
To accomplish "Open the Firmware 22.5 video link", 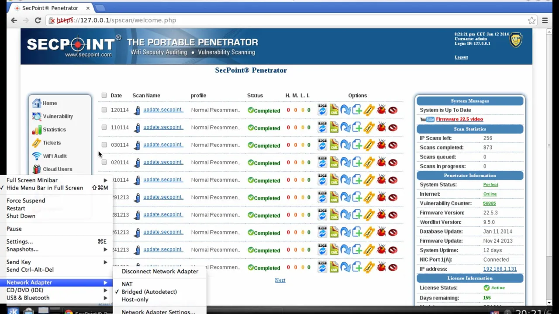I will pyautogui.click(x=459, y=119).
